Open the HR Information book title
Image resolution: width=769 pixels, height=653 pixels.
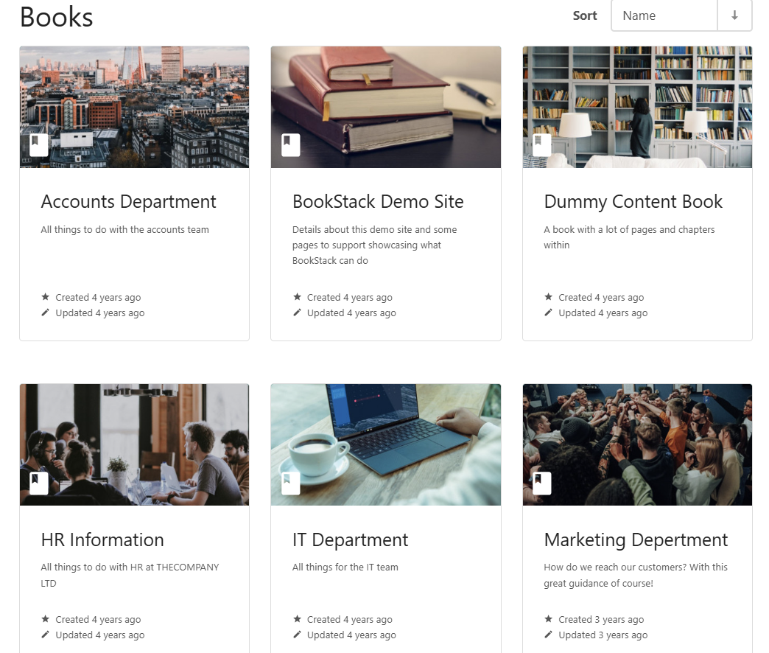pos(102,540)
